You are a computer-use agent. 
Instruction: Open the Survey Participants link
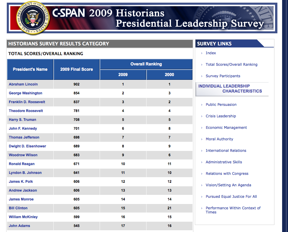223,76
